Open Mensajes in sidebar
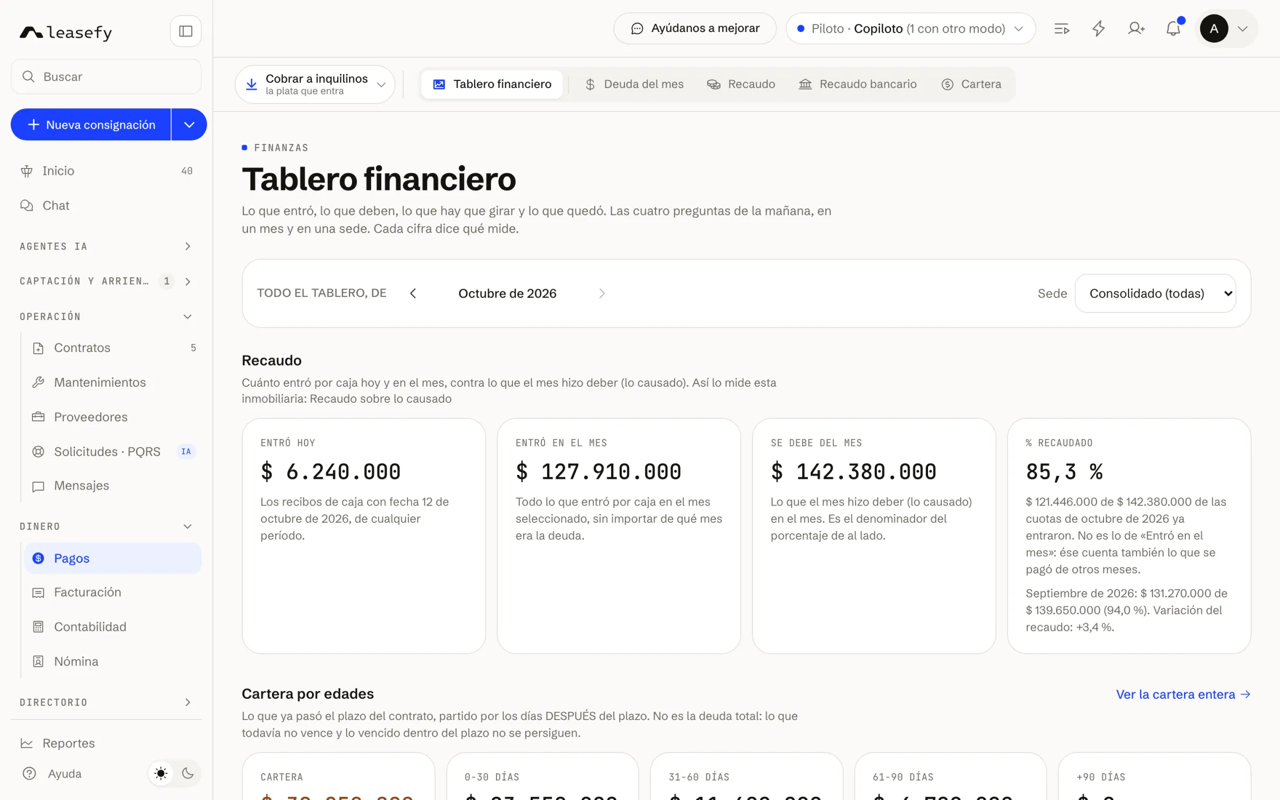Image resolution: width=1280 pixels, height=800 pixels. coord(113,486)
